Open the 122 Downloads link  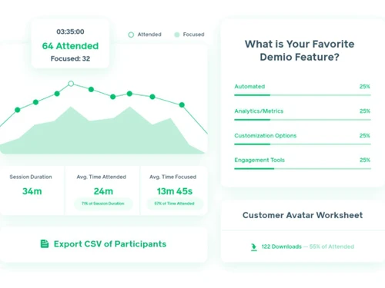[x=281, y=247]
